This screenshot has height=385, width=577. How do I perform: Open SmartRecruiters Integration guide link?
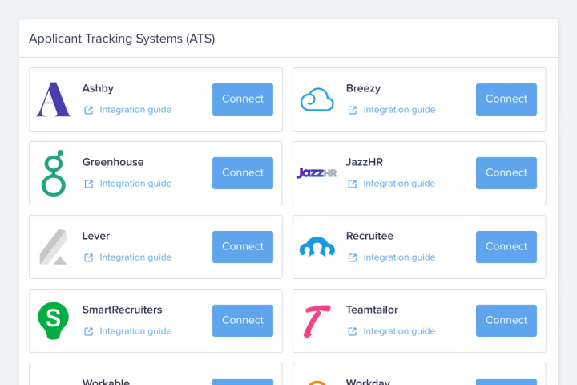point(135,330)
